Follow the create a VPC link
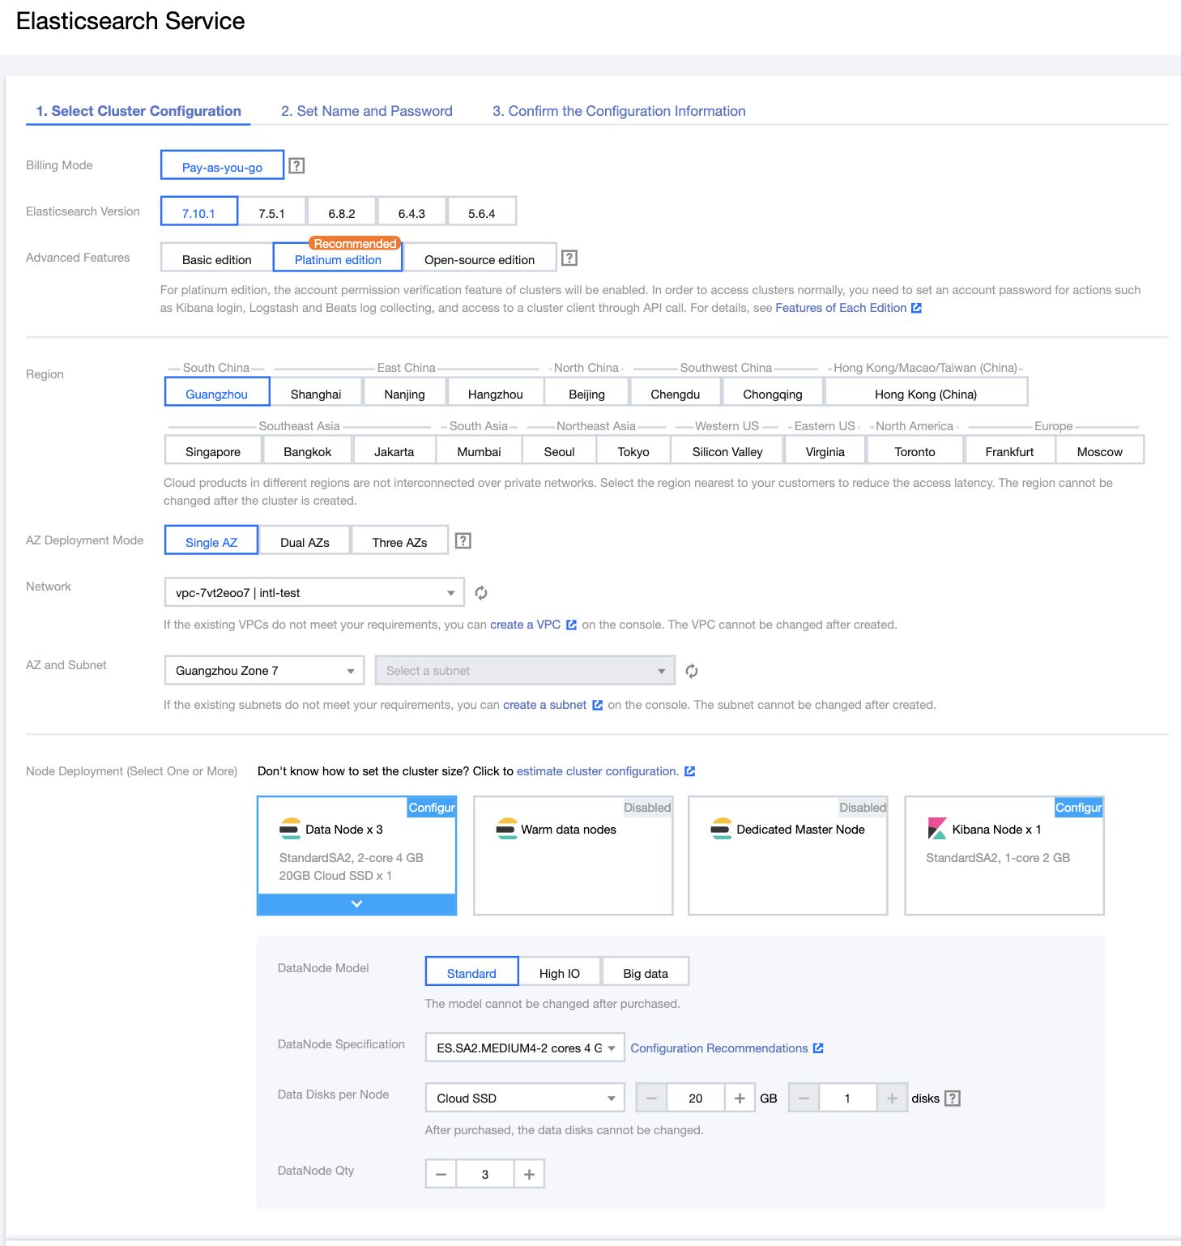This screenshot has width=1181, height=1246. 526,625
